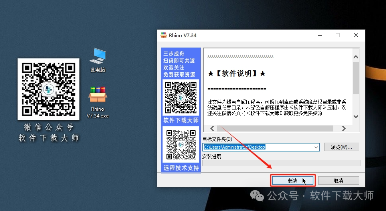The image size is (386, 211).
Task: Click the 软件下载大师 sidebar label
Action: click(x=181, y=120)
